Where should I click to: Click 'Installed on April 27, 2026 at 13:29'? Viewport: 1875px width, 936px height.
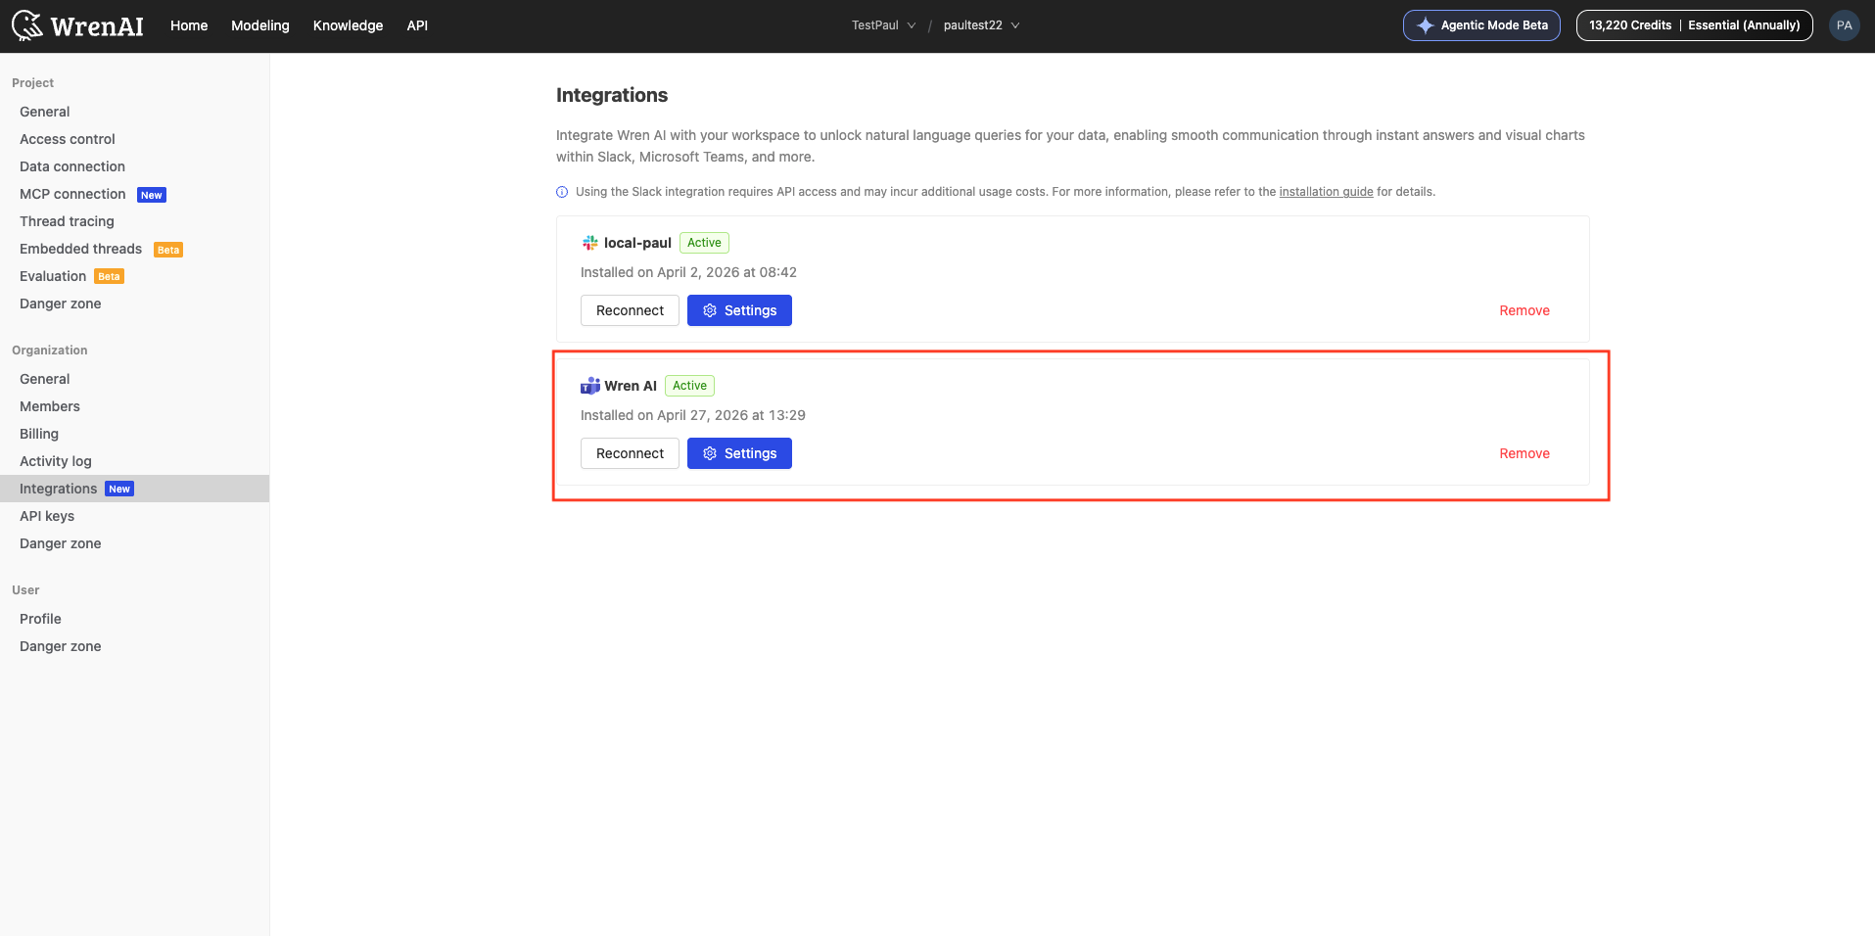(693, 415)
